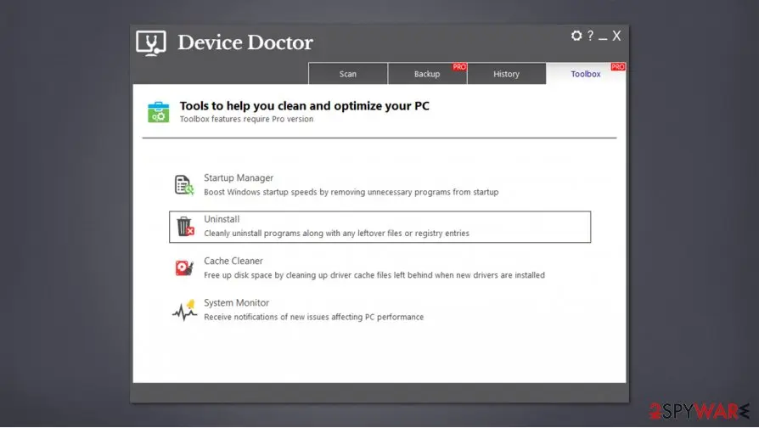Open help with the question mark icon
Image resolution: width=759 pixels, height=428 pixels.
591,36
